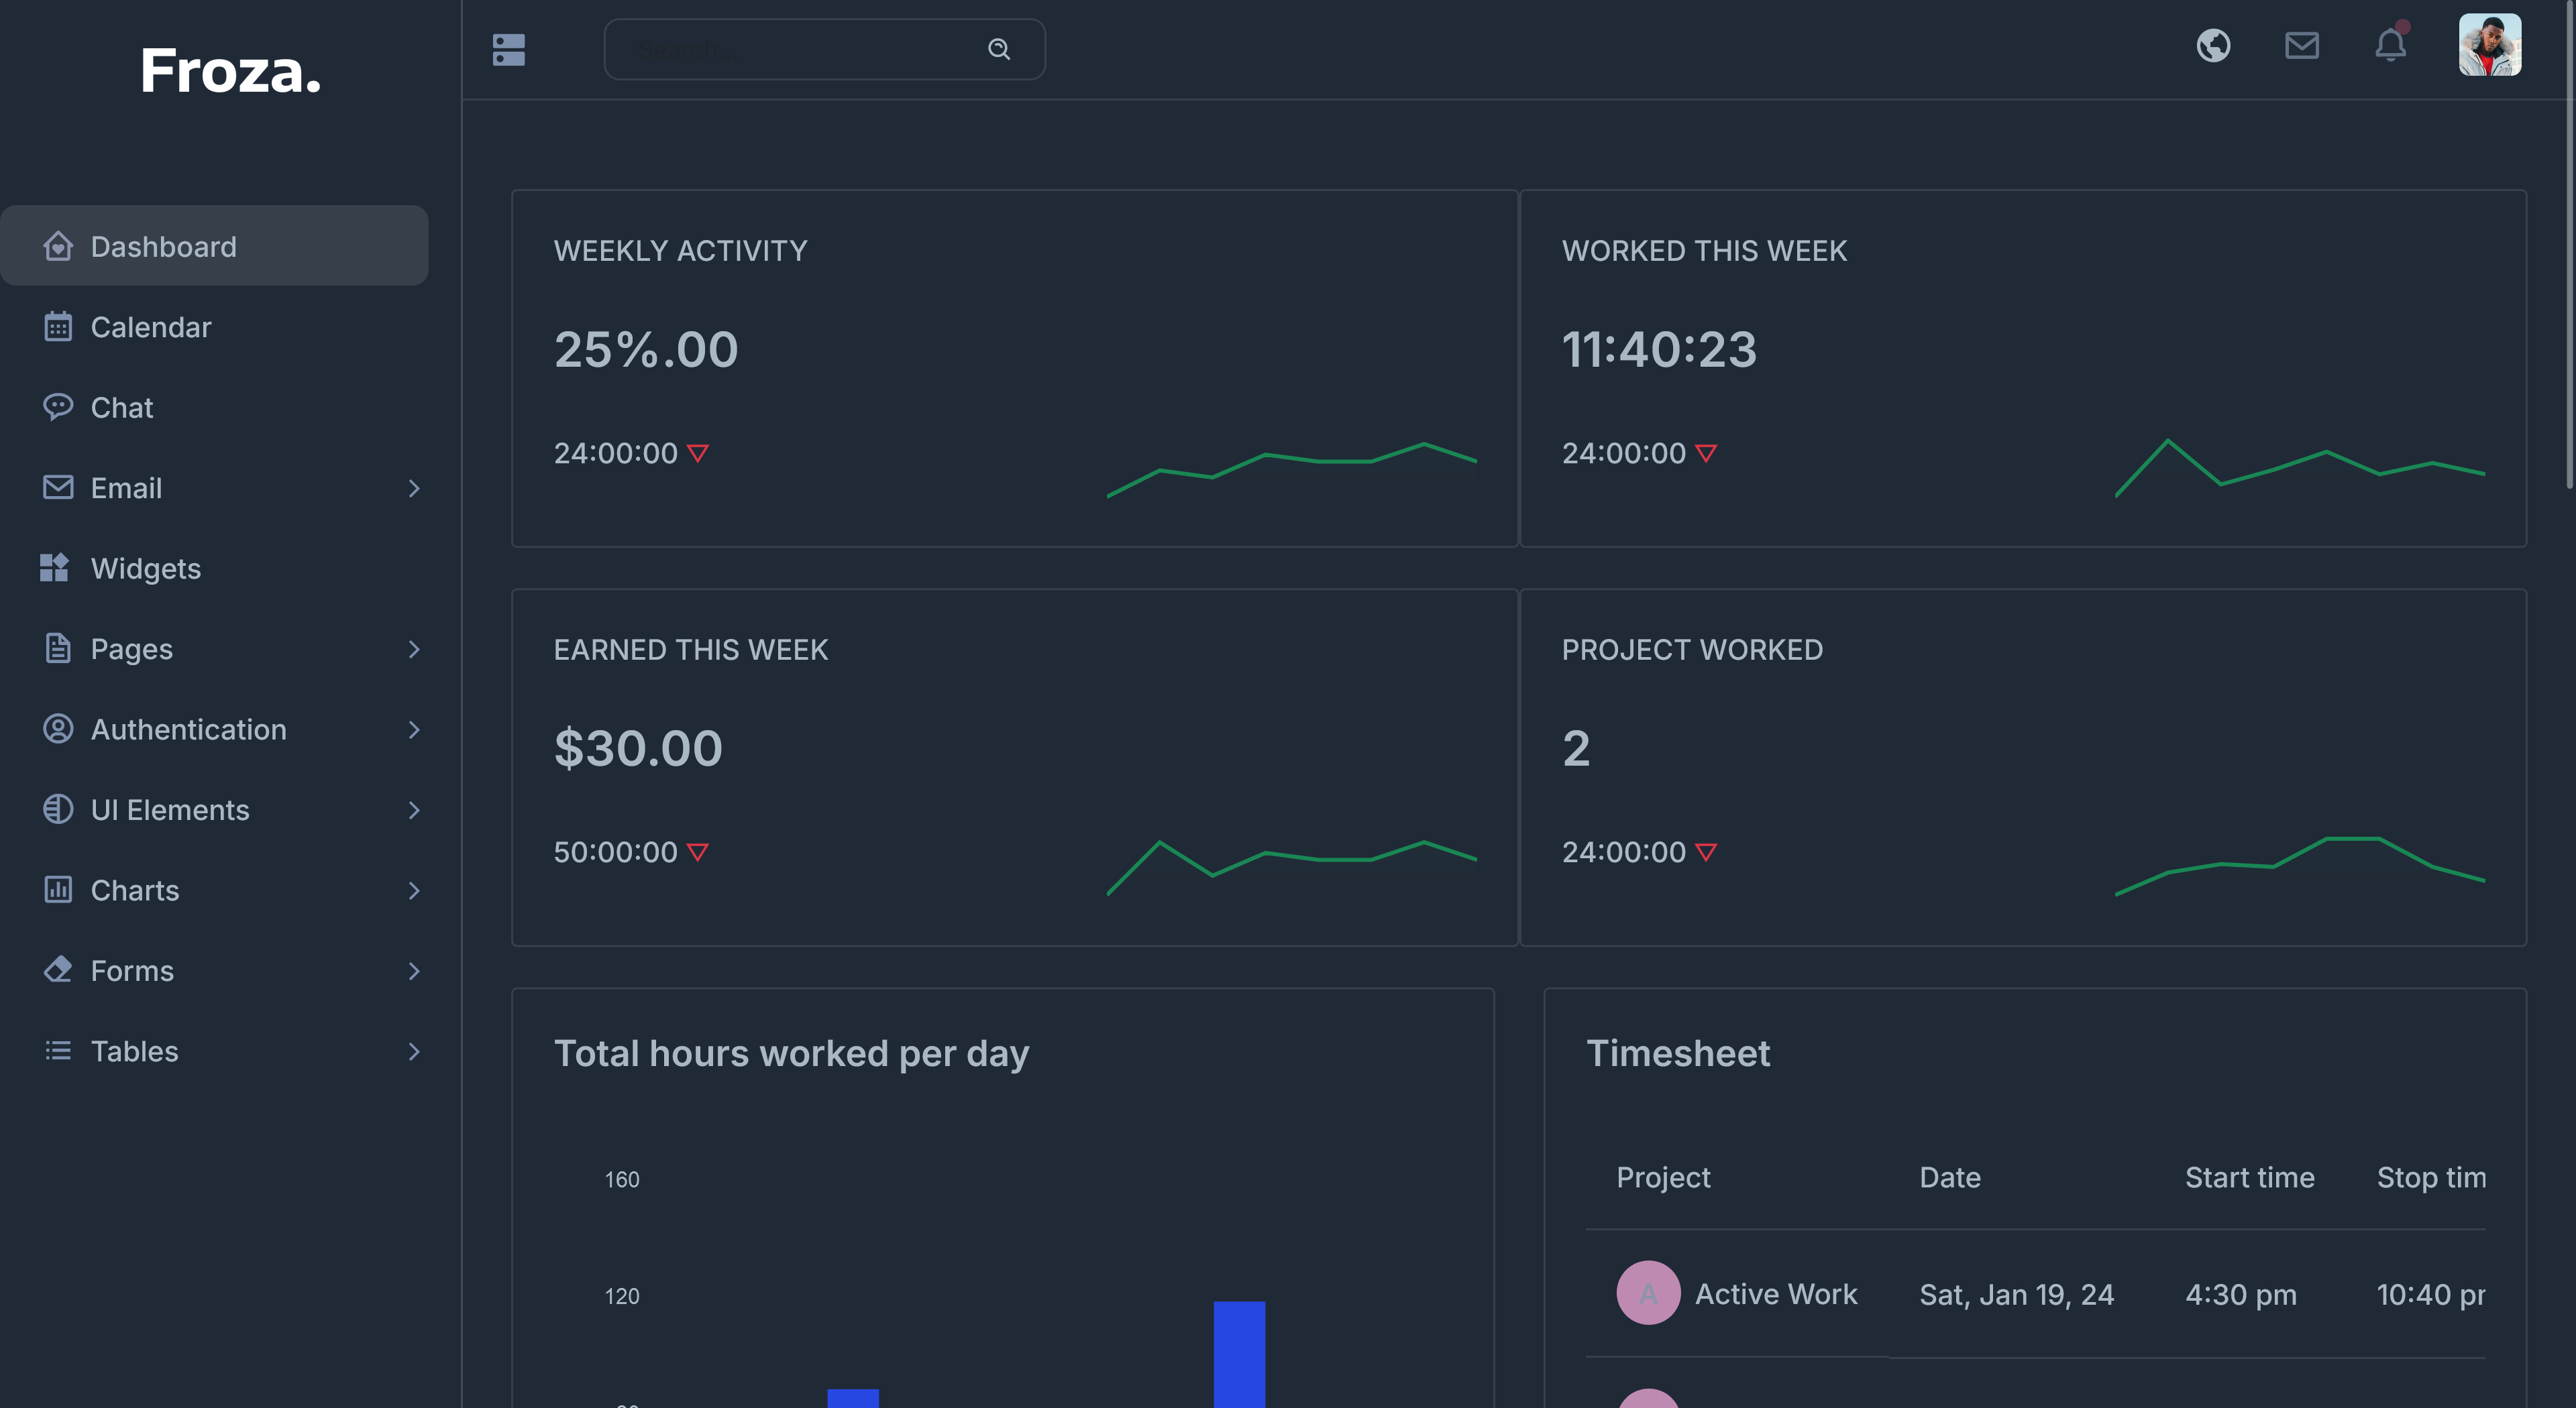2576x1408 pixels.
Task: Open messages via the envelope icon
Action: click(2302, 45)
